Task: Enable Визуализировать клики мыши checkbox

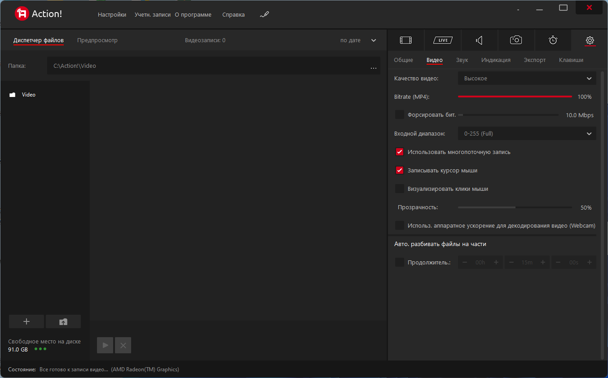Action: (x=400, y=189)
